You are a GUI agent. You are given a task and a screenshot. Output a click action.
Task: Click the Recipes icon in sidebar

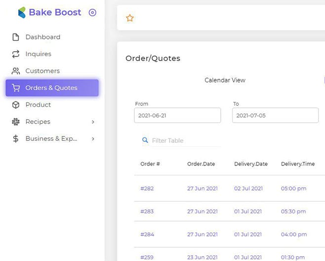tap(16, 122)
